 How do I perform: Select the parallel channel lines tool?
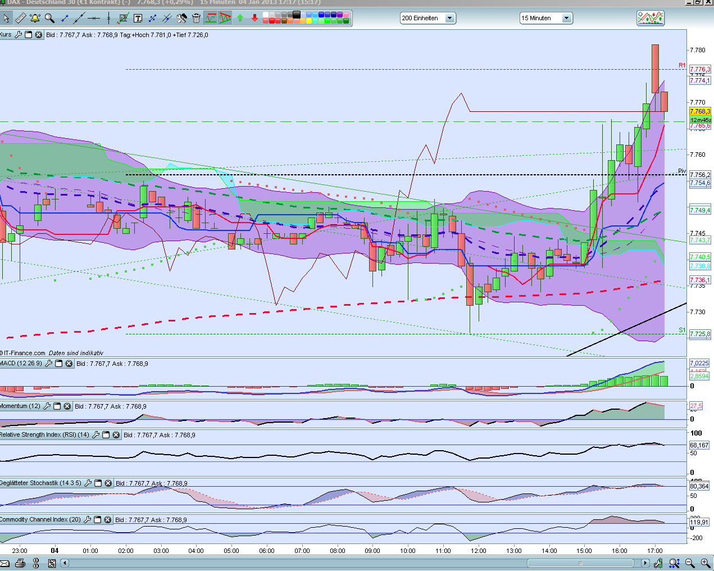click(x=167, y=18)
